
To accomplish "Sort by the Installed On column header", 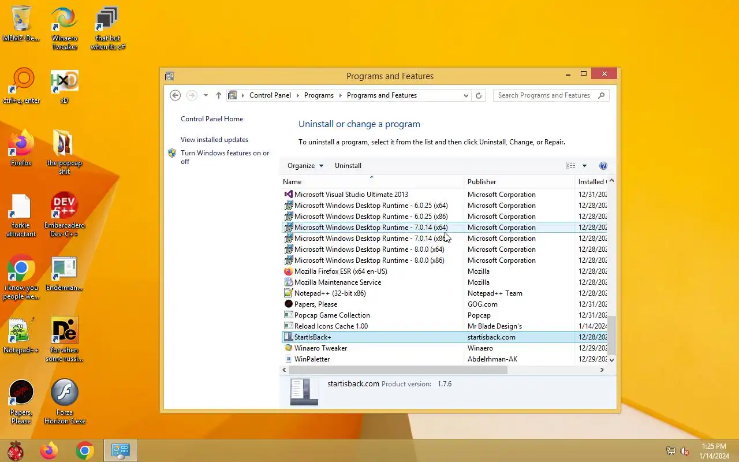I will point(591,181).
